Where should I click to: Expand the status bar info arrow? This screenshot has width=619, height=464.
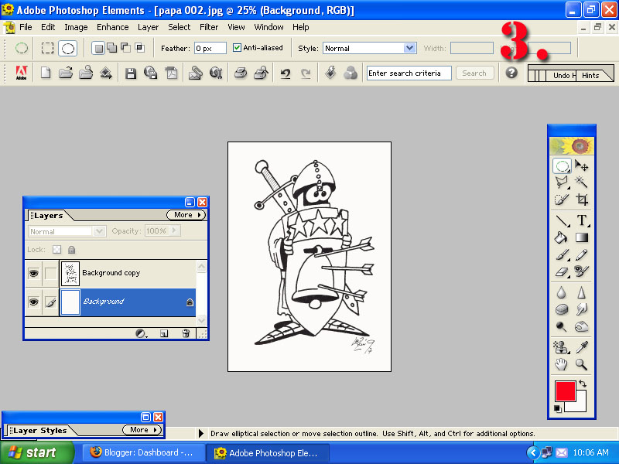[x=201, y=433]
